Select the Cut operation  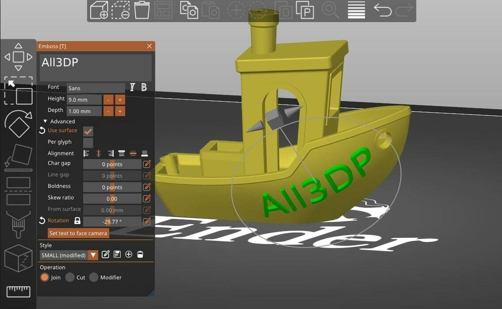tap(70, 277)
